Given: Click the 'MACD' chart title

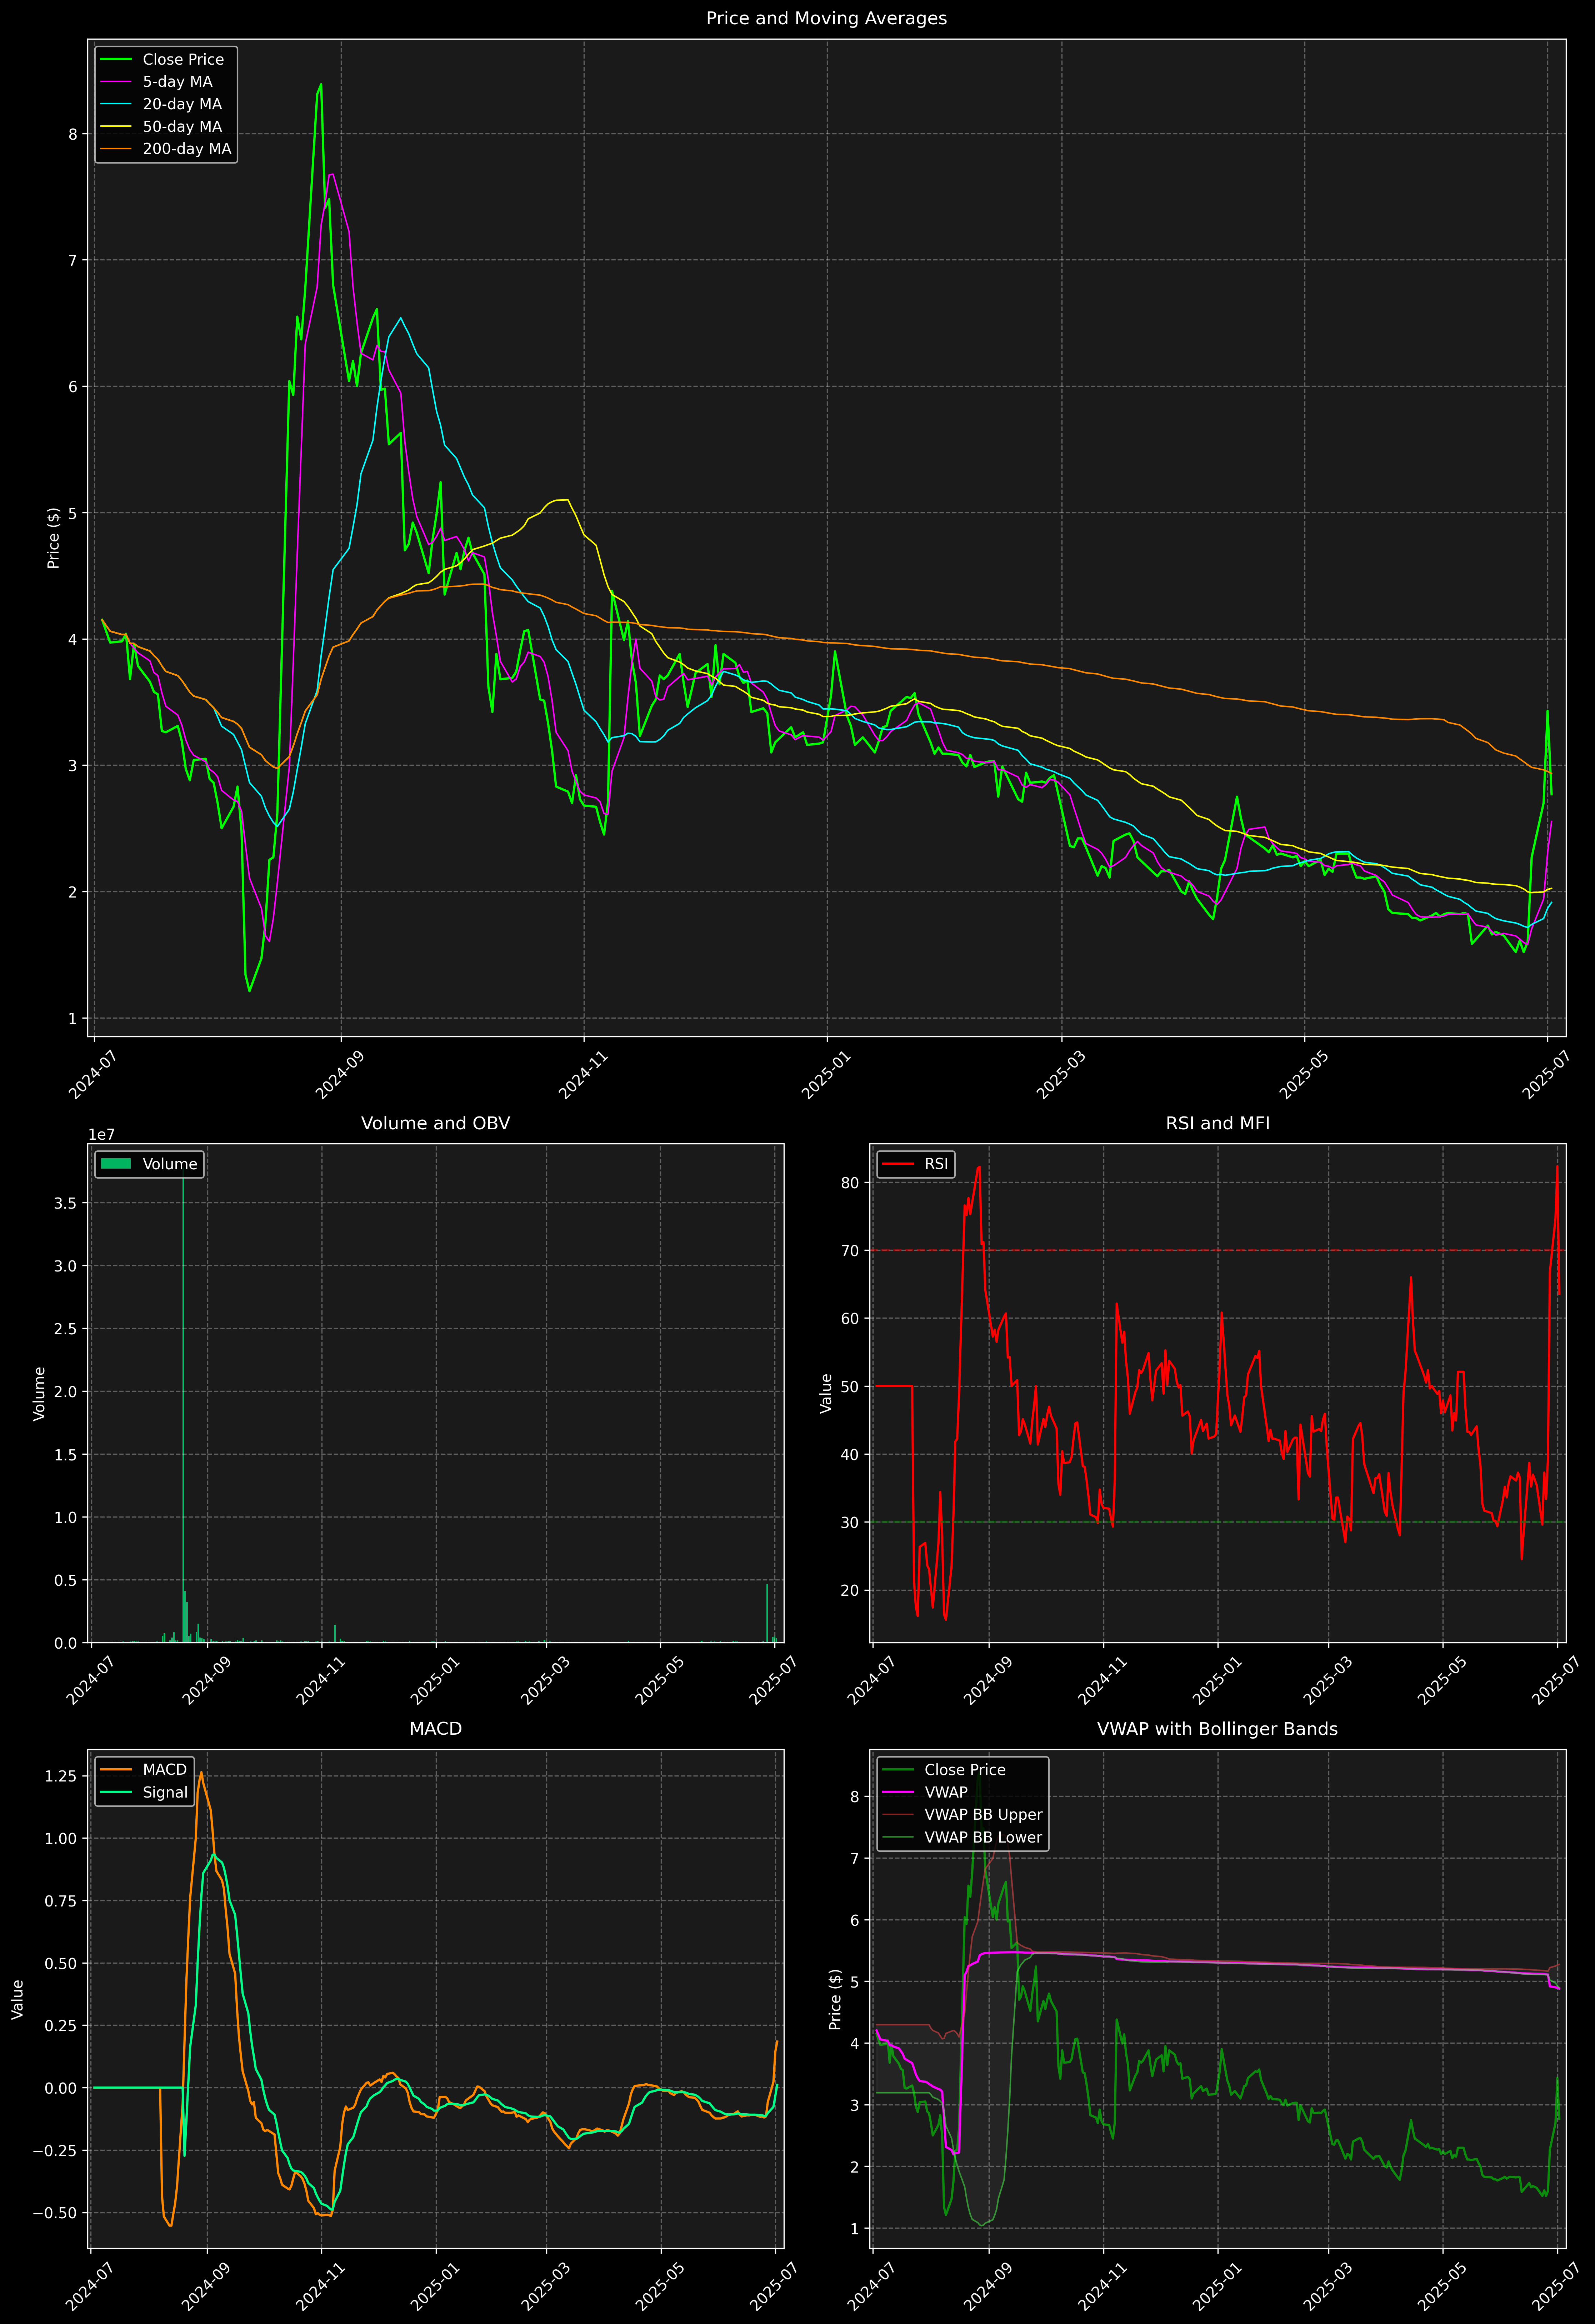Looking at the screenshot, I should coord(436,1729).
